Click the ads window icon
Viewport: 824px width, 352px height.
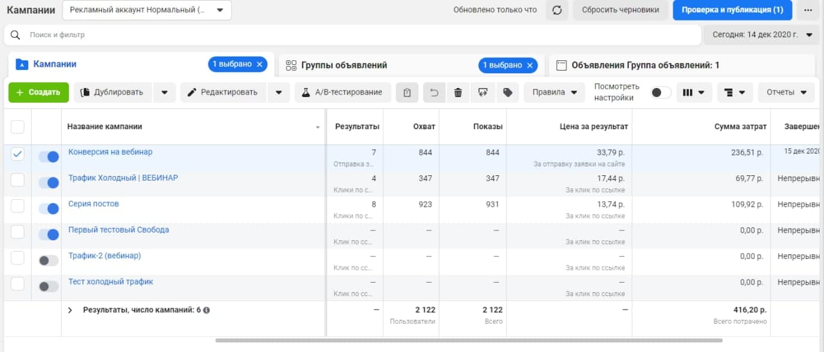561,65
